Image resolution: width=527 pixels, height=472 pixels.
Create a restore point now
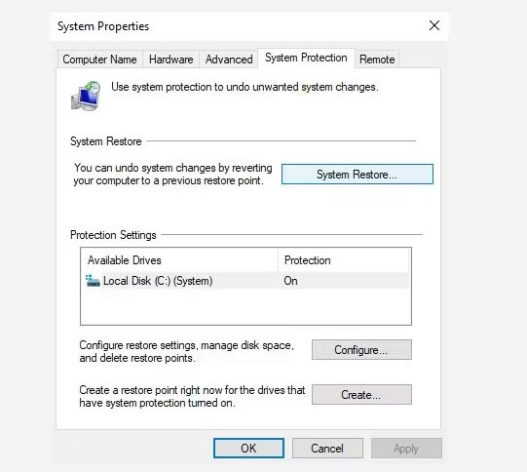pyautogui.click(x=361, y=395)
